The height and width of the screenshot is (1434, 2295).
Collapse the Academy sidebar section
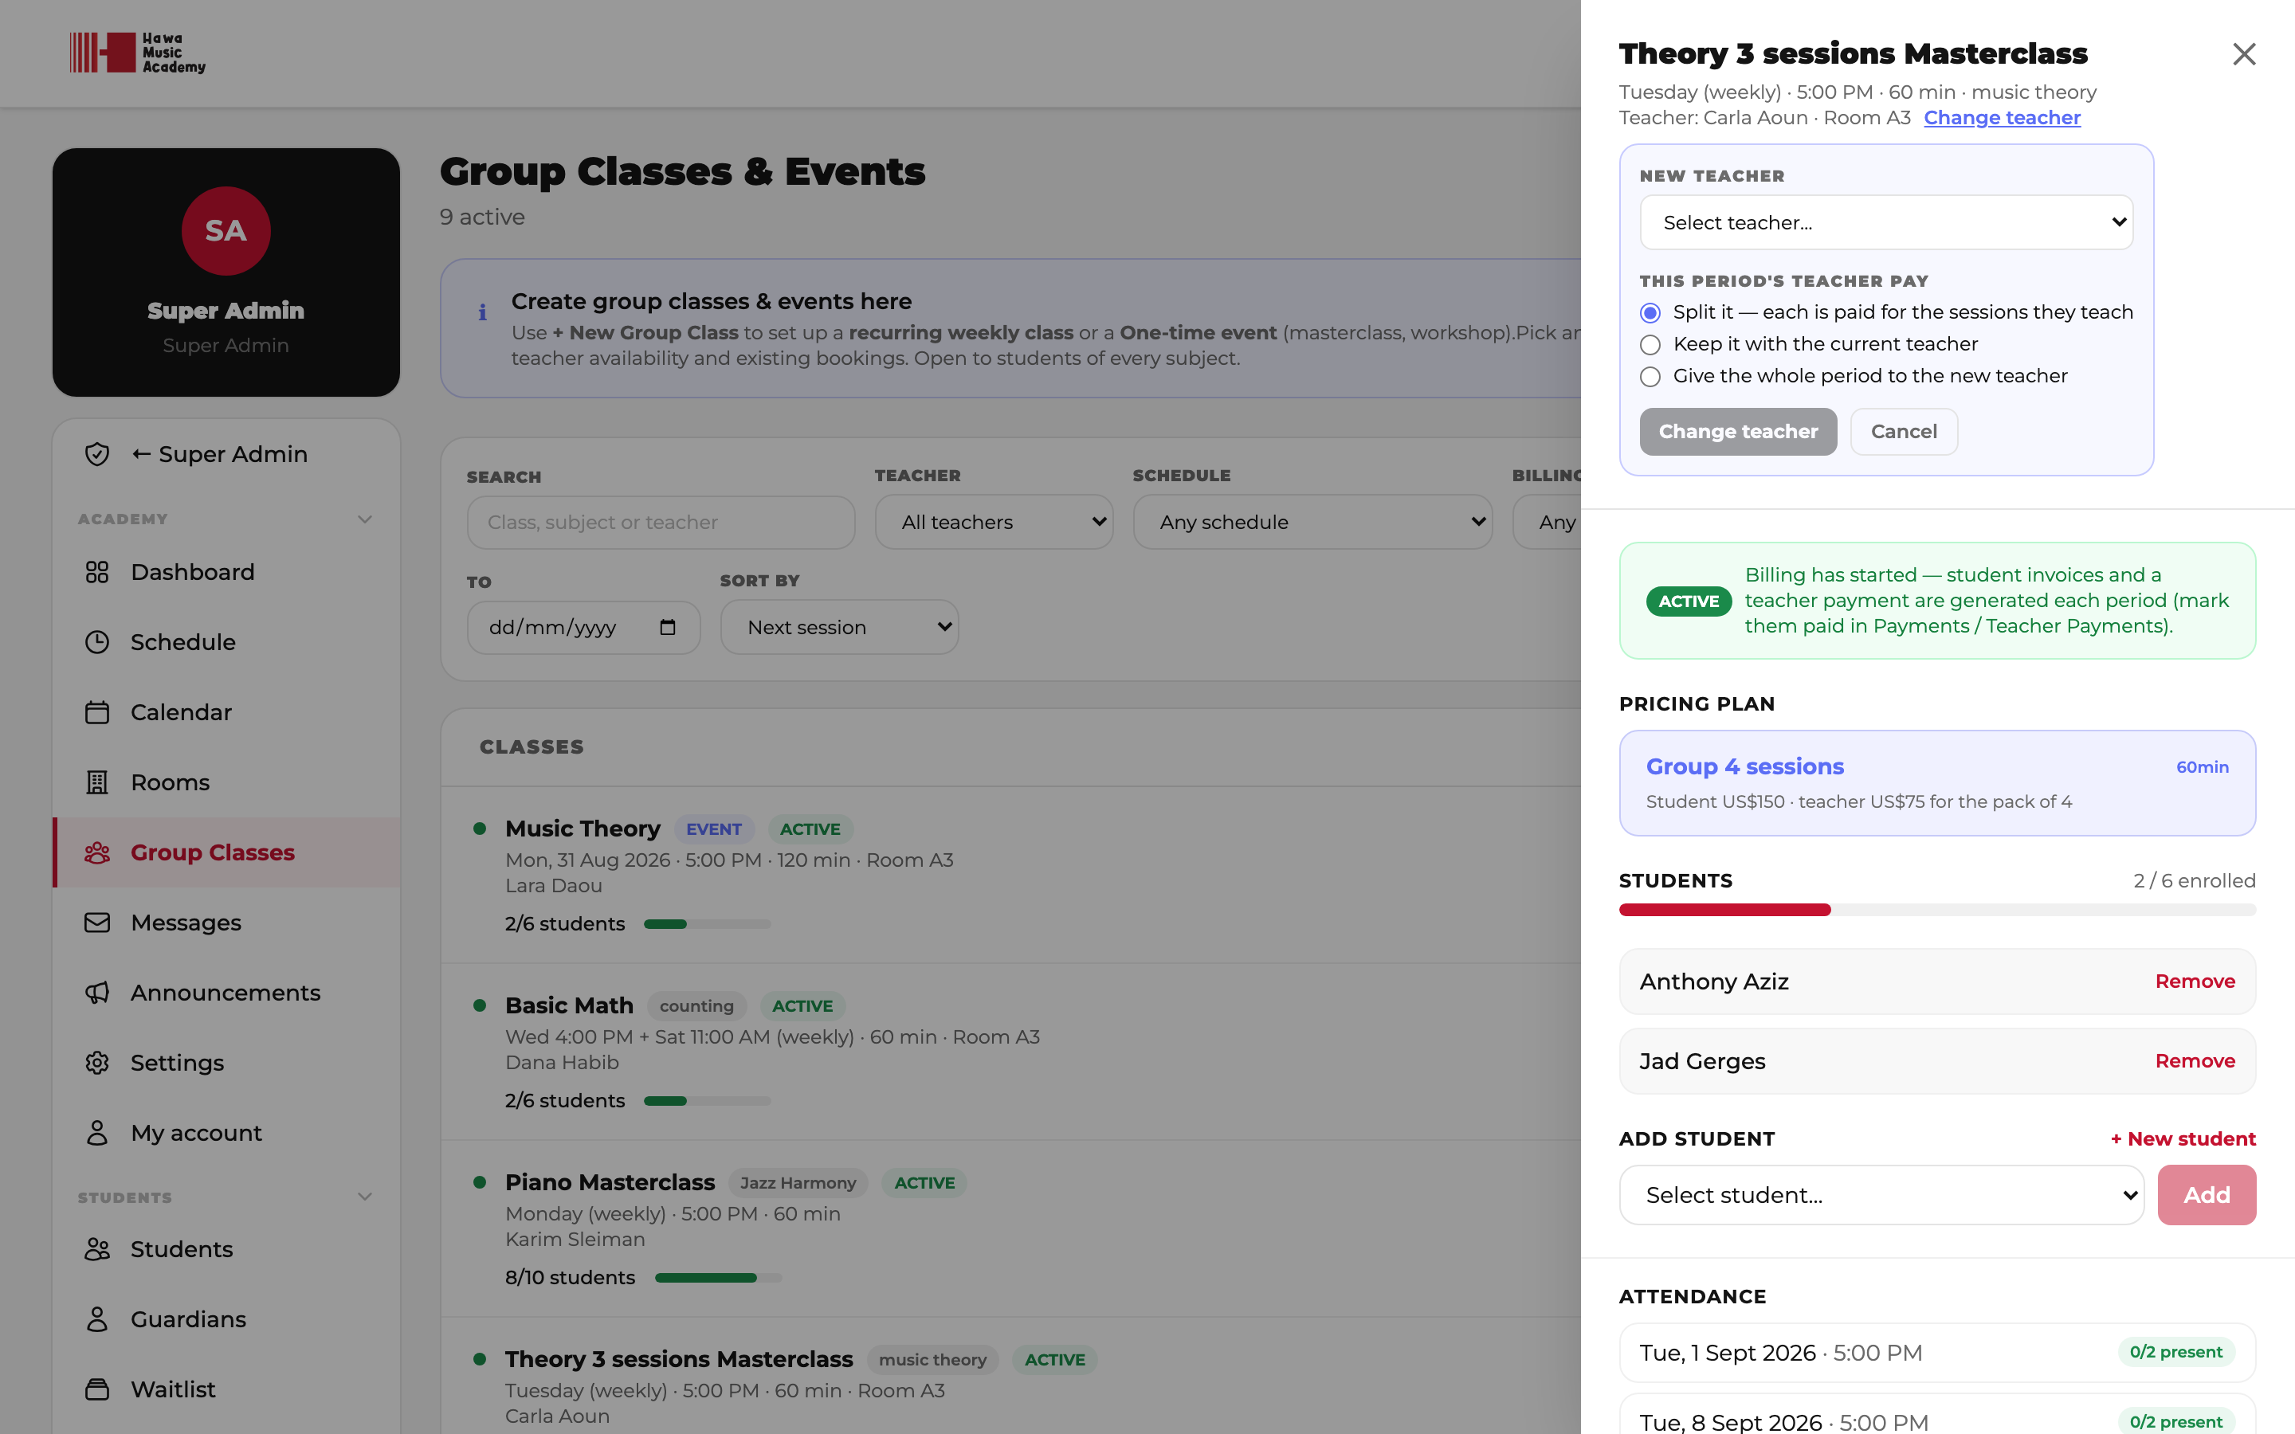(x=364, y=519)
